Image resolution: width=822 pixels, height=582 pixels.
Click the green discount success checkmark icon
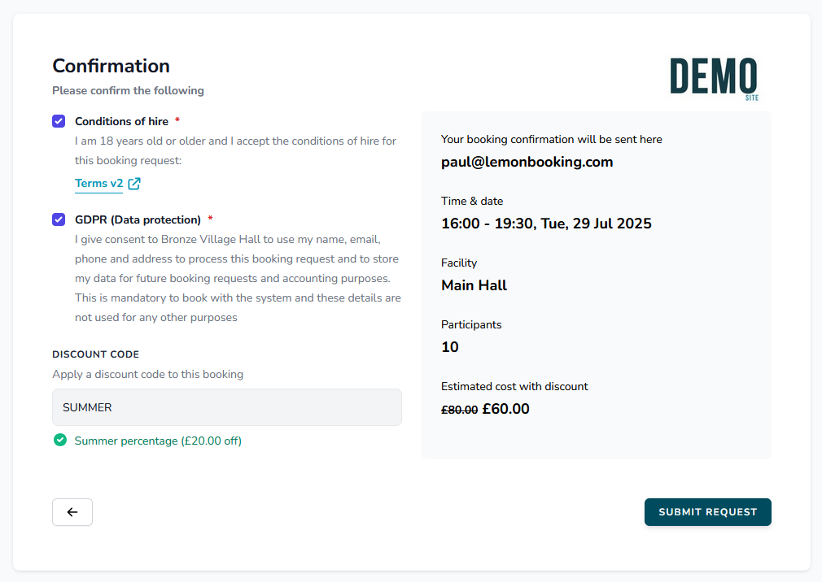(59, 440)
